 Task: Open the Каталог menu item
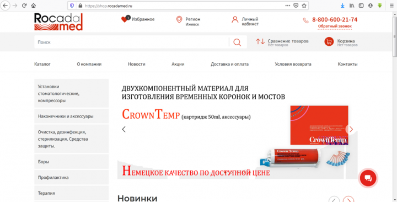42,64
